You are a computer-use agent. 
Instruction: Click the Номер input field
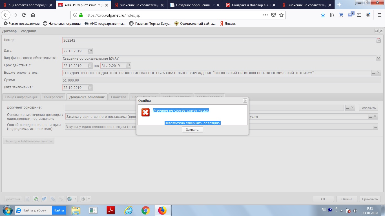(218, 40)
